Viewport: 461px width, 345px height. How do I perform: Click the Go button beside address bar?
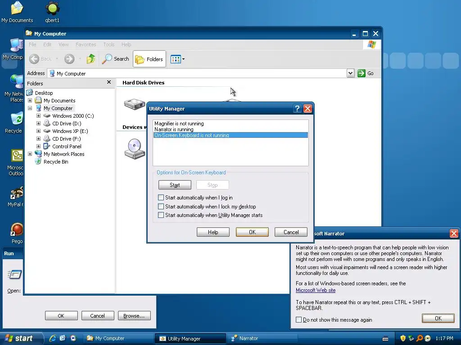pos(366,73)
